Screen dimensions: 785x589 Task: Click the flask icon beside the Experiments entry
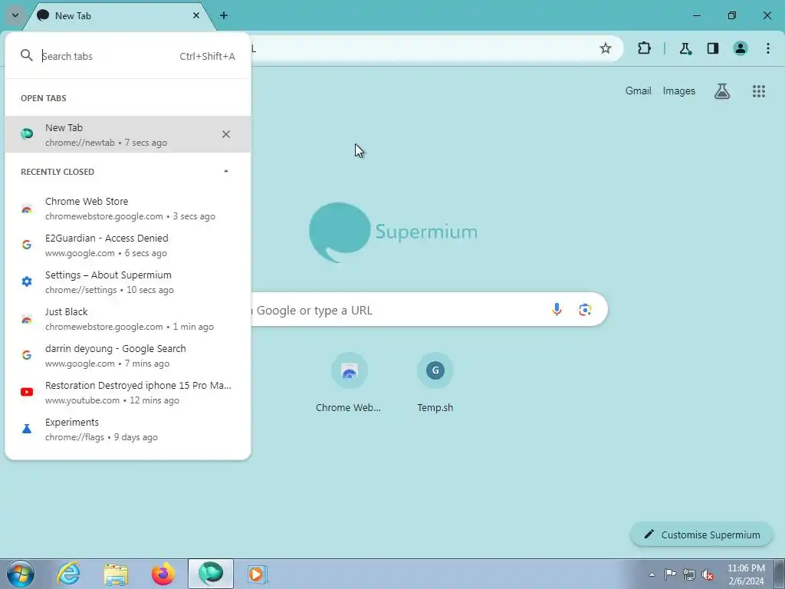pyautogui.click(x=27, y=429)
